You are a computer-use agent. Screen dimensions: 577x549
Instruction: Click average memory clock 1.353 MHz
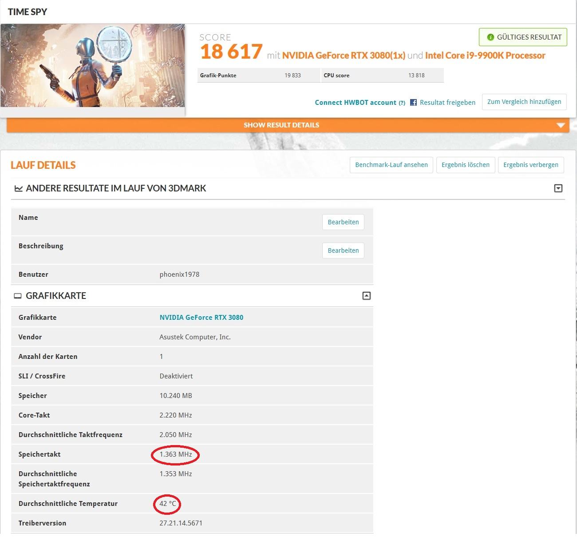[x=176, y=474]
